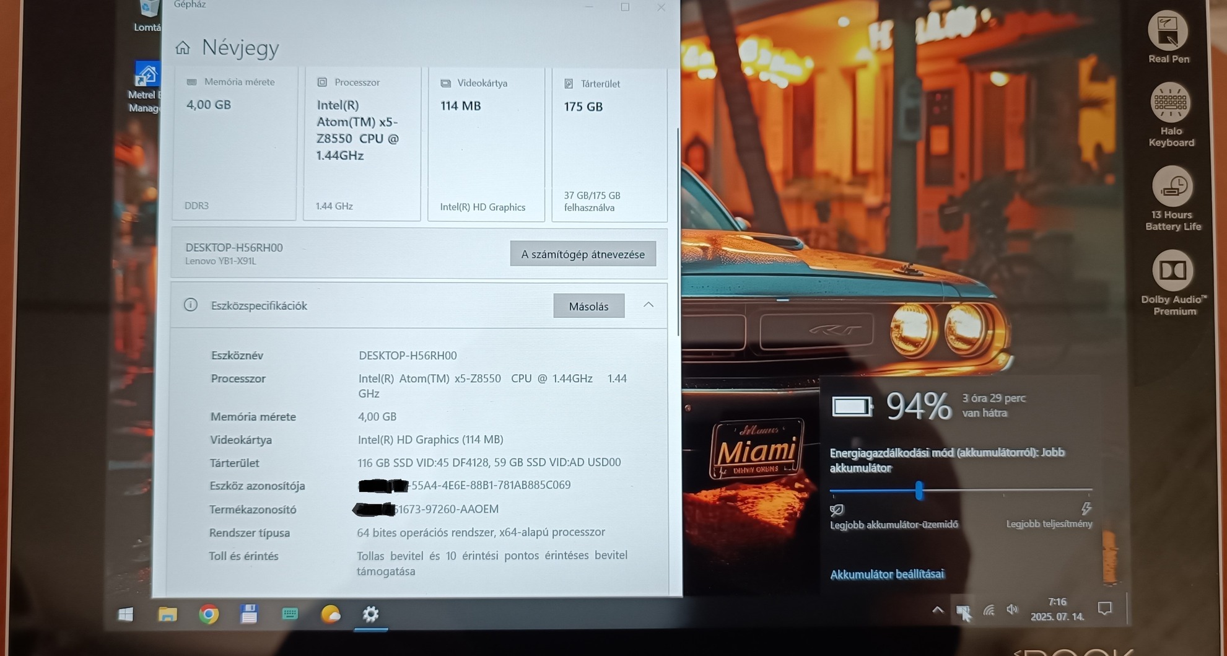1227x656 pixels.
Task: Open the green keyboard app on taskbar
Action: click(x=290, y=613)
